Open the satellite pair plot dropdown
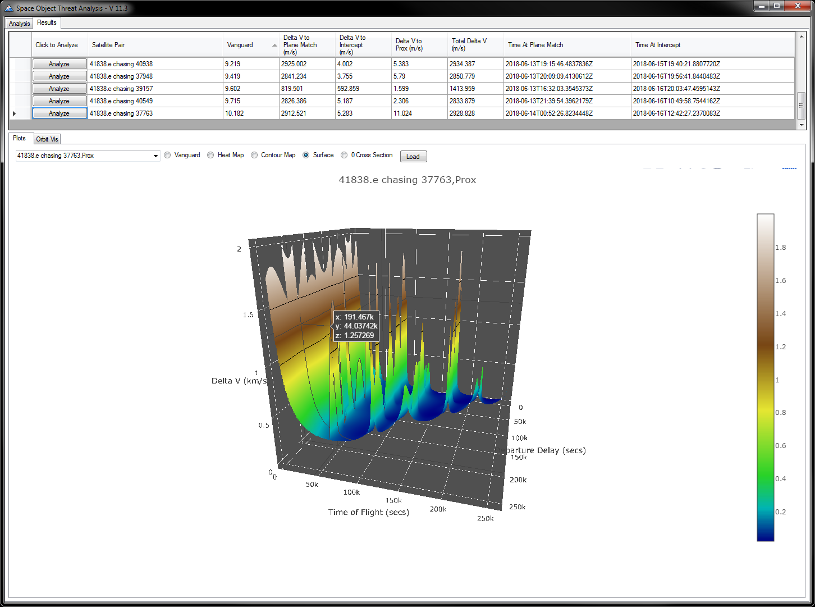This screenshot has width=815, height=607. click(155, 156)
